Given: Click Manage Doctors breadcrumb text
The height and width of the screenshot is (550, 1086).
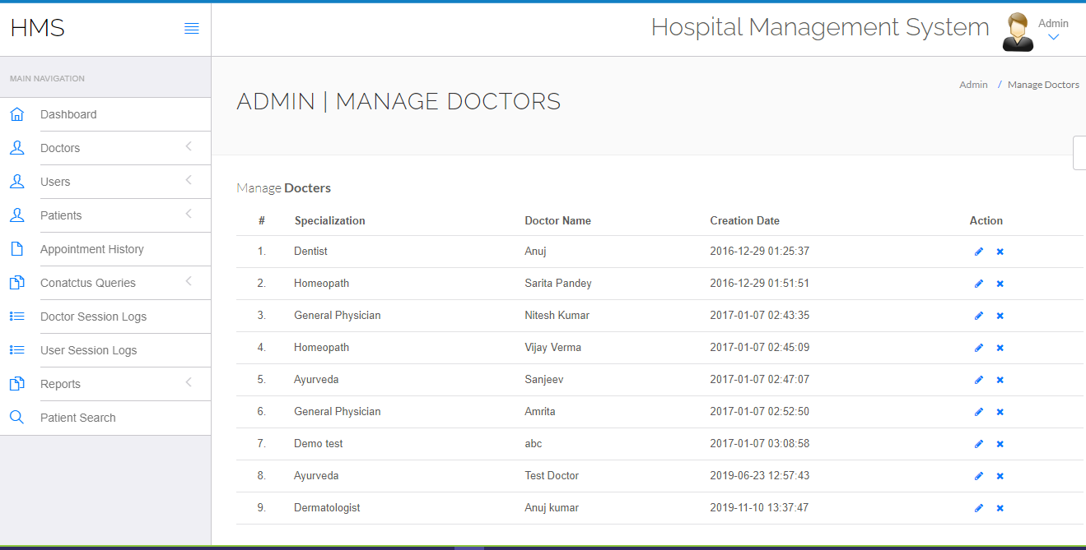Looking at the screenshot, I should [x=1043, y=85].
